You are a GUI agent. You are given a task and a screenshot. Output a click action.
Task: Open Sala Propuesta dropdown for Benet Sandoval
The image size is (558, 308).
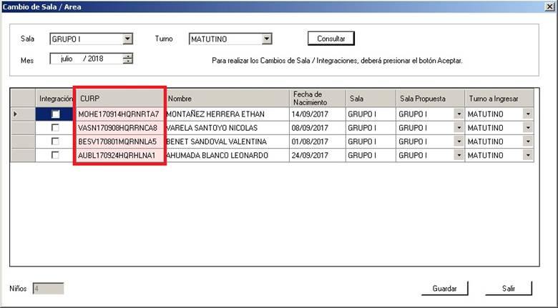[458, 141]
